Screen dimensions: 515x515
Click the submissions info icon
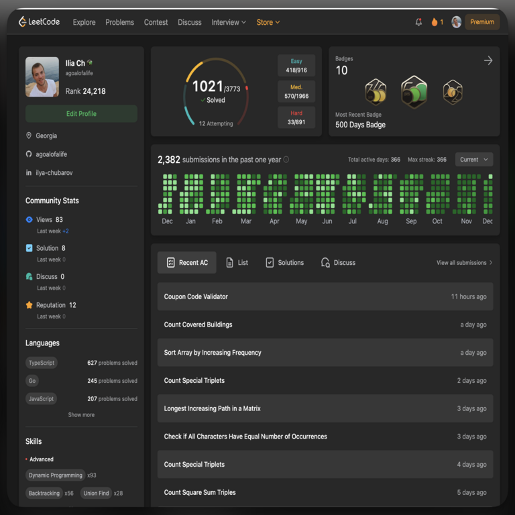click(286, 160)
